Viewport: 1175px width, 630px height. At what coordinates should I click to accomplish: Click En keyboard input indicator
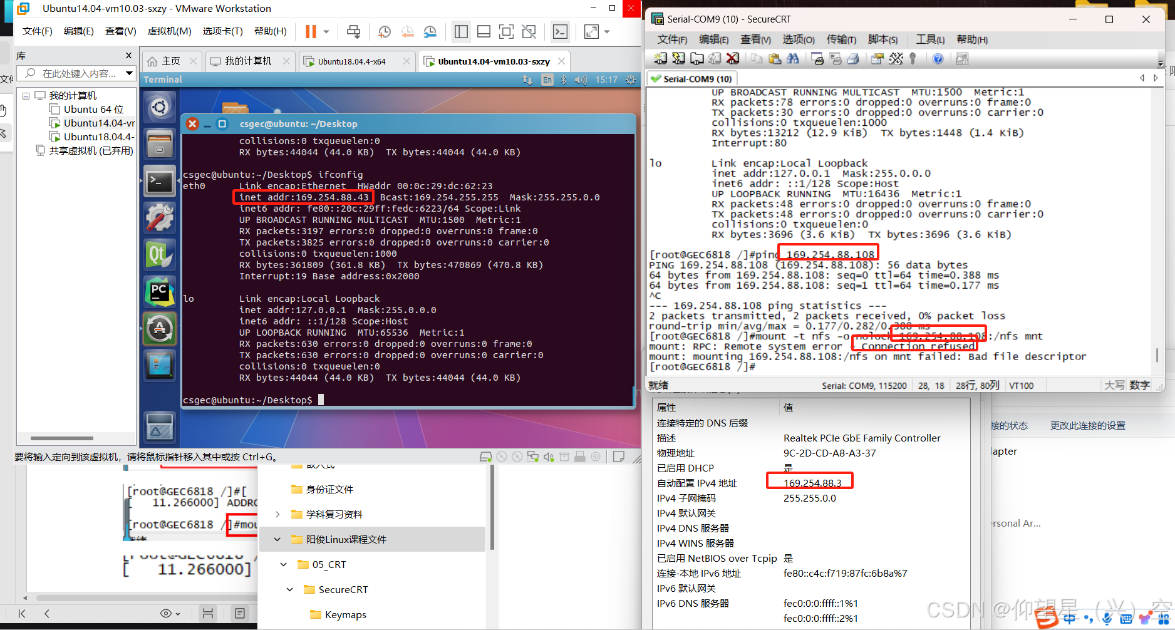tap(547, 80)
